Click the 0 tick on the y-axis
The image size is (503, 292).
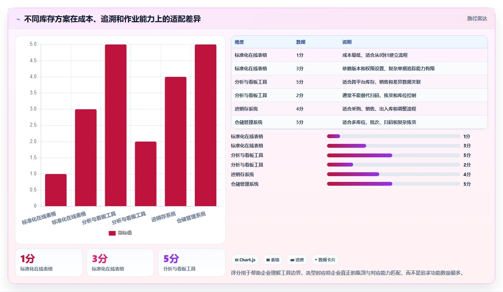35,206
